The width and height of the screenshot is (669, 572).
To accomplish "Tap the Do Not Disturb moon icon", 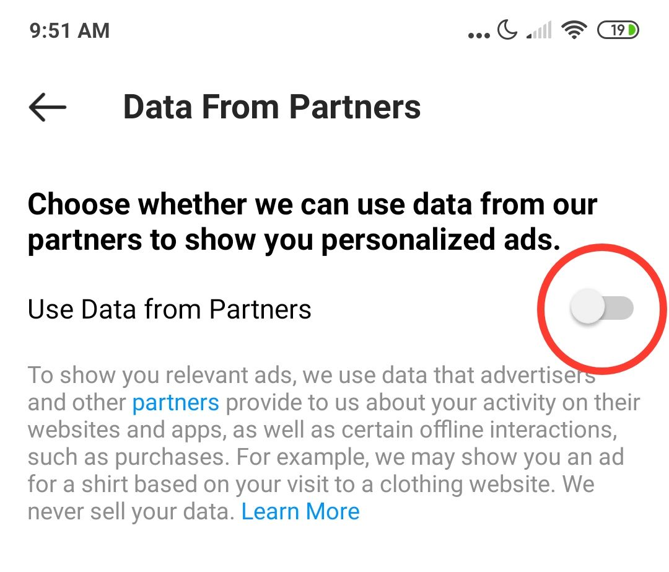I will pos(507,30).
